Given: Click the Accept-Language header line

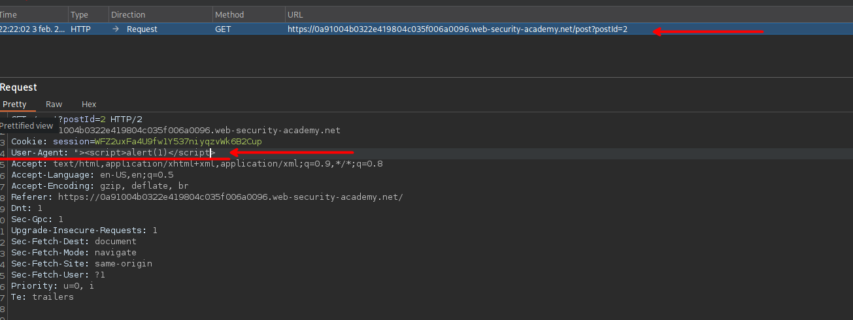Looking at the screenshot, I should coord(92,175).
